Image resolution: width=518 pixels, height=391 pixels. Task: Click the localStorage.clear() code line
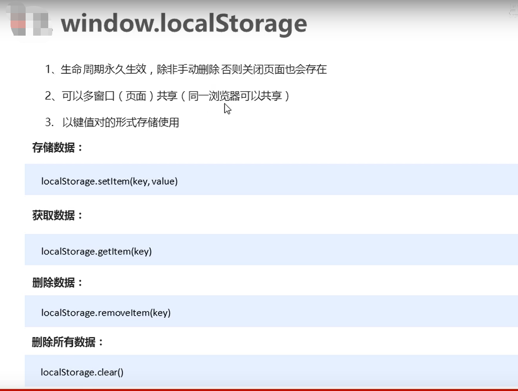tap(82, 372)
